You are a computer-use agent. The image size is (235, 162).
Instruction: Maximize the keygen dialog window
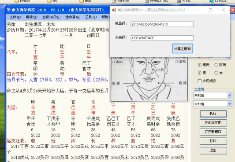point(210,10)
